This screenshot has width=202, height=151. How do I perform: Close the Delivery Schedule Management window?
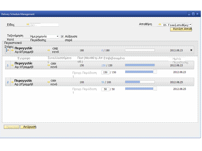[x=197, y=14]
